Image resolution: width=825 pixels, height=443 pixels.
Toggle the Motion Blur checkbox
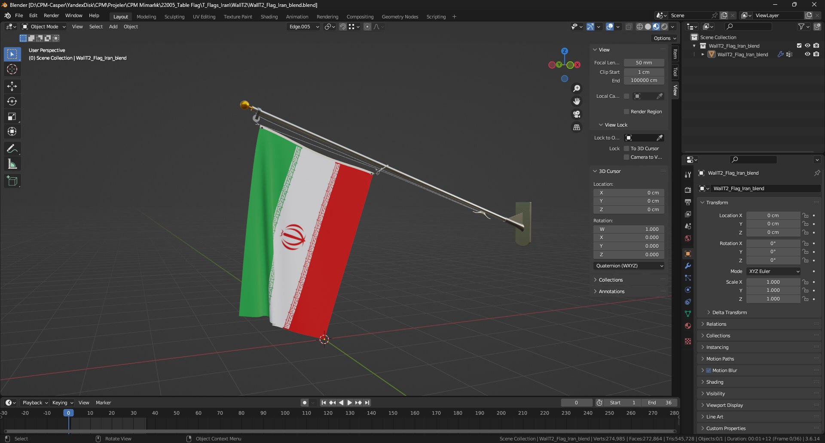[709, 370]
